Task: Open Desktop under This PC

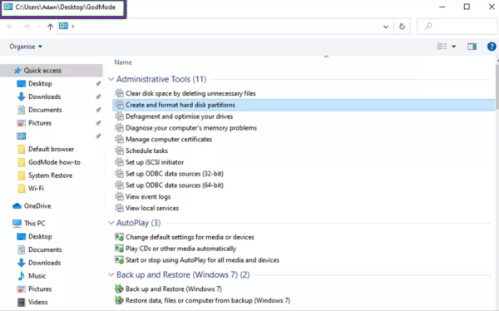Action: [40, 236]
